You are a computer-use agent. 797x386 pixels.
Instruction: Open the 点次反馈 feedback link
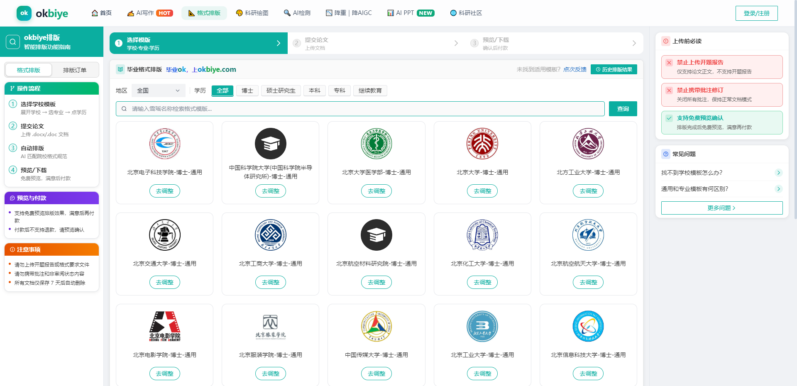click(575, 69)
